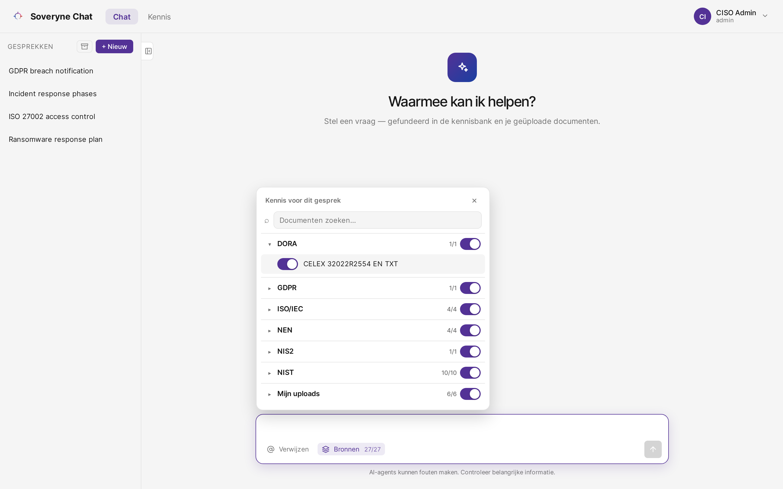Open ISO 27002 access control conversation
The height and width of the screenshot is (489, 783).
click(52, 117)
